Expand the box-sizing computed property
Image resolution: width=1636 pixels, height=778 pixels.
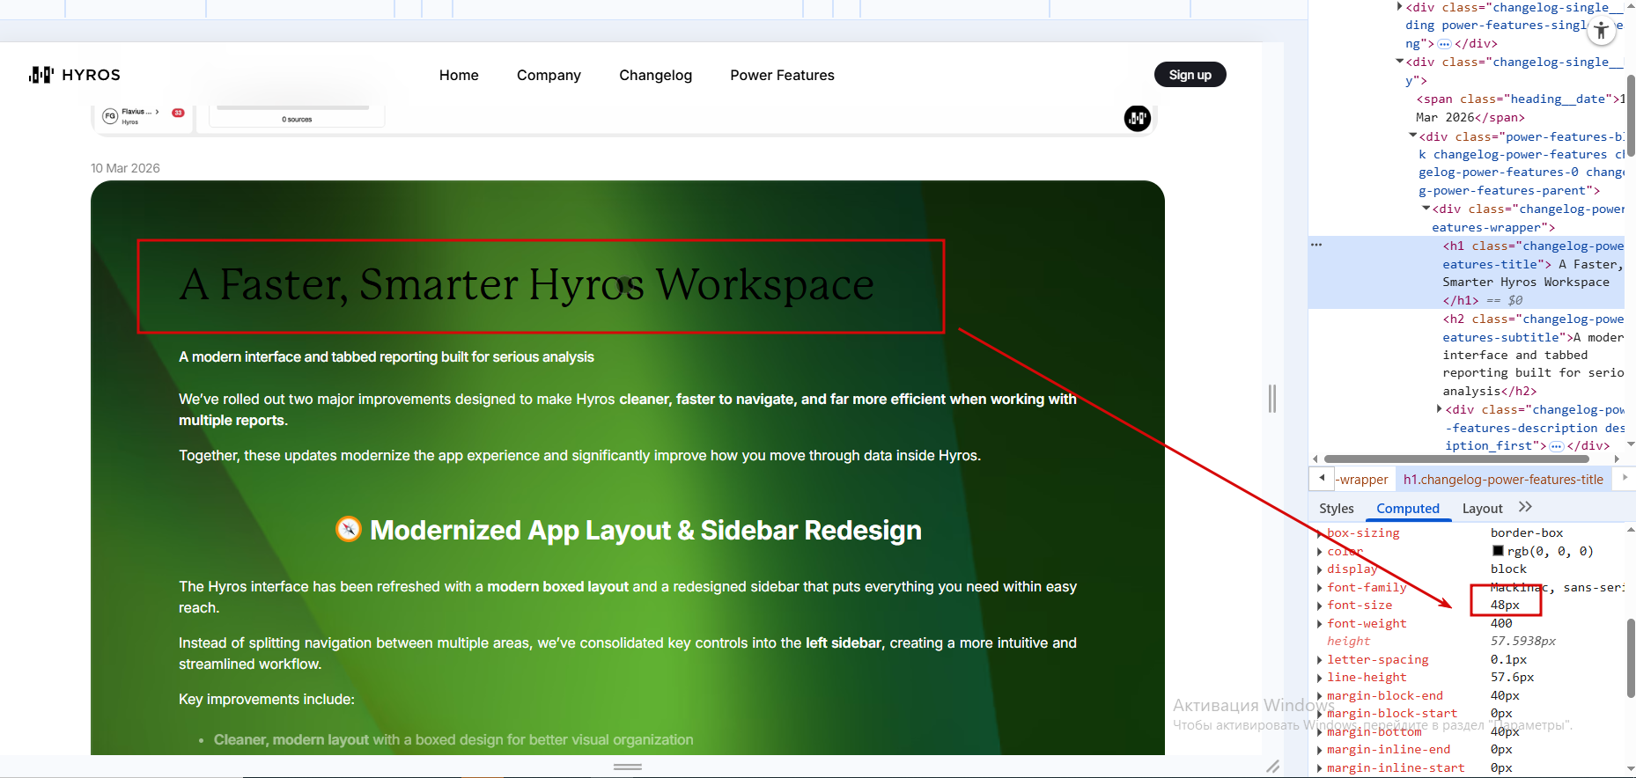point(1320,533)
